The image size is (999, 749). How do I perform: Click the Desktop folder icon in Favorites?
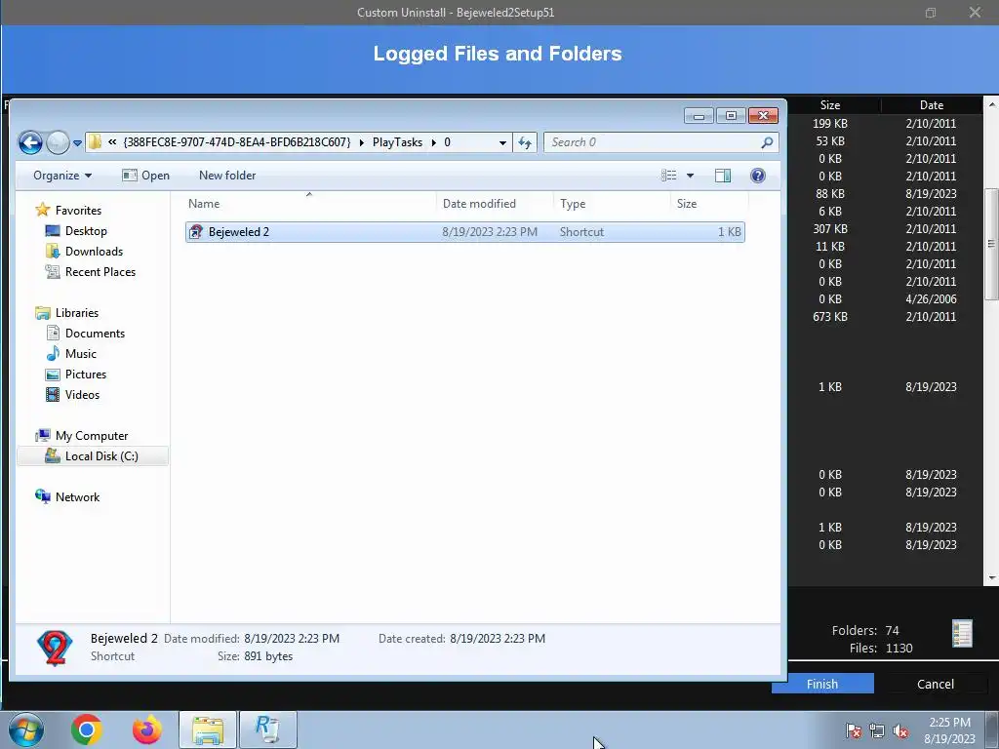53,230
